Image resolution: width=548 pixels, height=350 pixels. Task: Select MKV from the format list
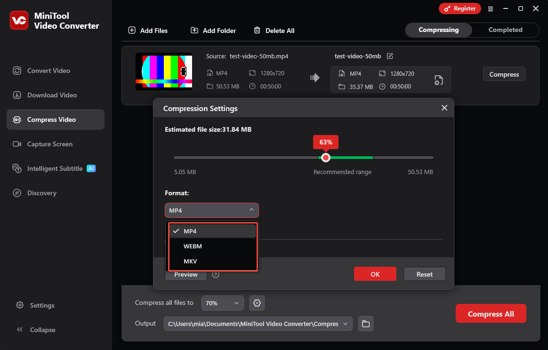tap(190, 261)
